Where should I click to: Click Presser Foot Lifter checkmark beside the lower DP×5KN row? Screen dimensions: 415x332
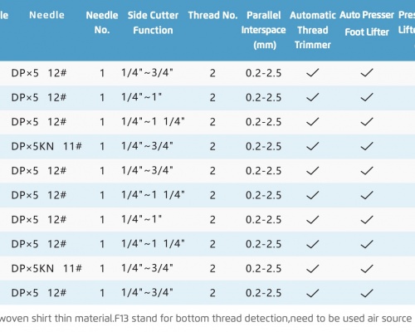pyautogui.click(x=367, y=268)
